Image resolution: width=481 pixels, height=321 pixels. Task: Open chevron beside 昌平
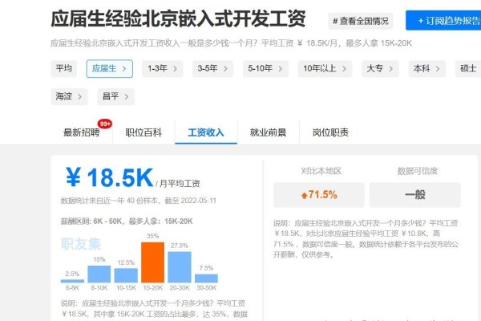click(127, 97)
